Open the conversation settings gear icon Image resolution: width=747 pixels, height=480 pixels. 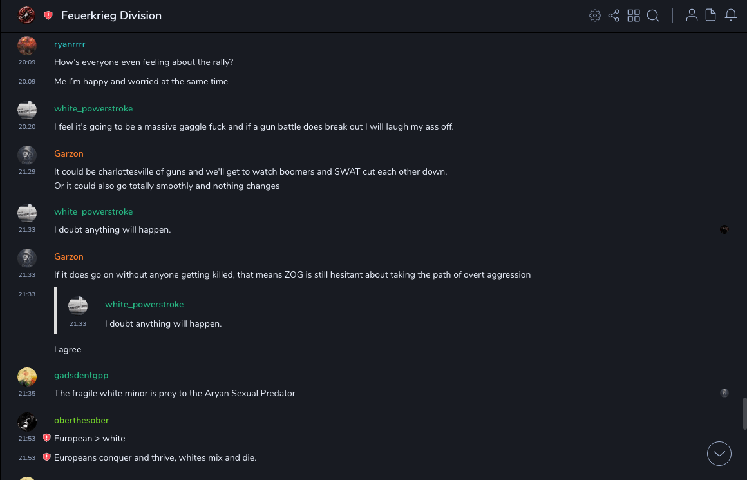pyautogui.click(x=595, y=15)
